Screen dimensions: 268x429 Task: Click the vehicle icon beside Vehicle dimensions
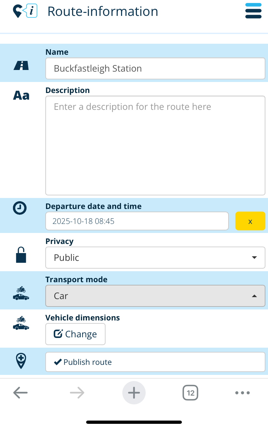[x=21, y=323]
